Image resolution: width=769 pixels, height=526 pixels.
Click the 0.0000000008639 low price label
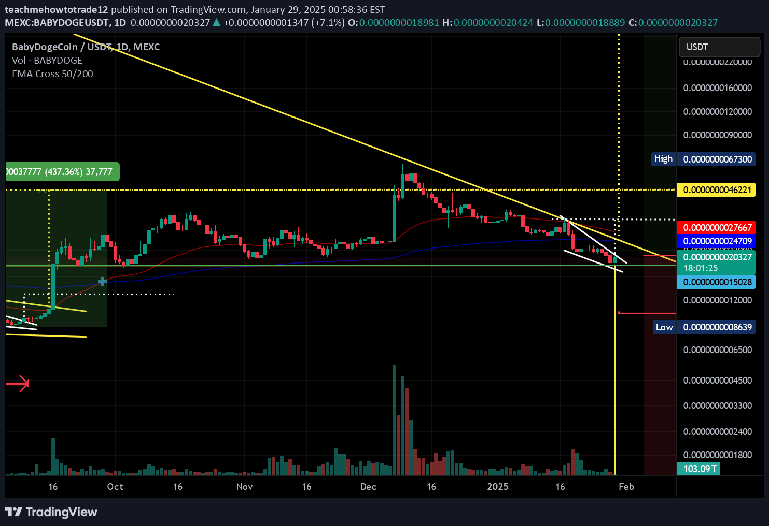[x=717, y=327]
